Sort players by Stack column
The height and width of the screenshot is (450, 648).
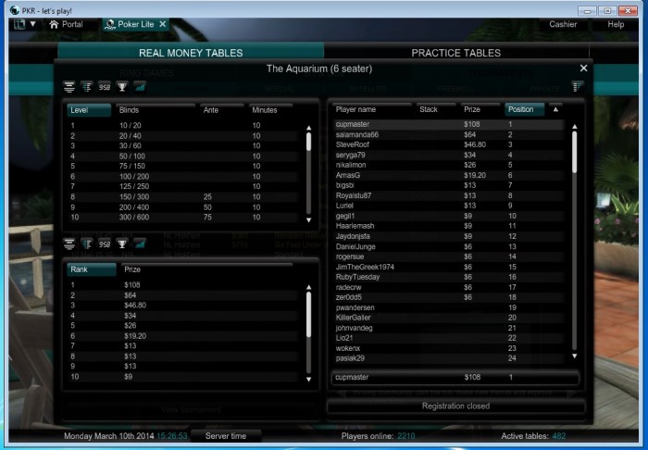436,109
